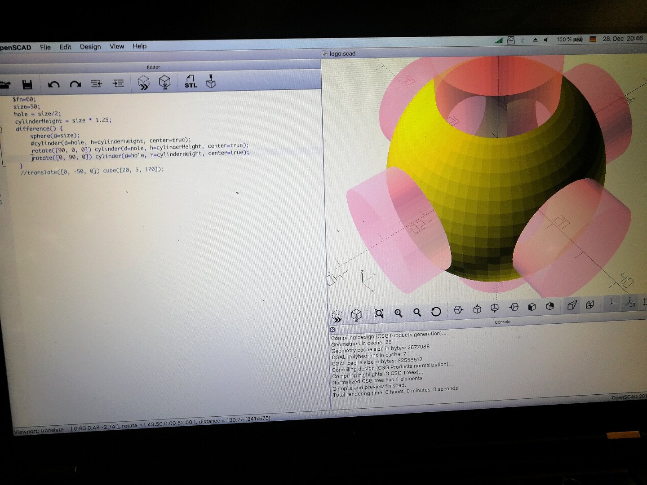The image size is (647, 485).
Task: Place cursor on the line '$fn=60;'
Action: (x=24, y=99)
